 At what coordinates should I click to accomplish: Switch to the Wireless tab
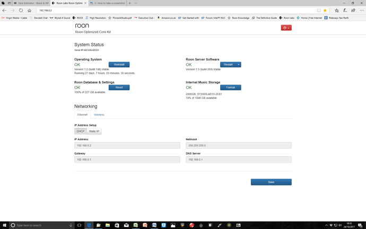(x=99, y=115)
